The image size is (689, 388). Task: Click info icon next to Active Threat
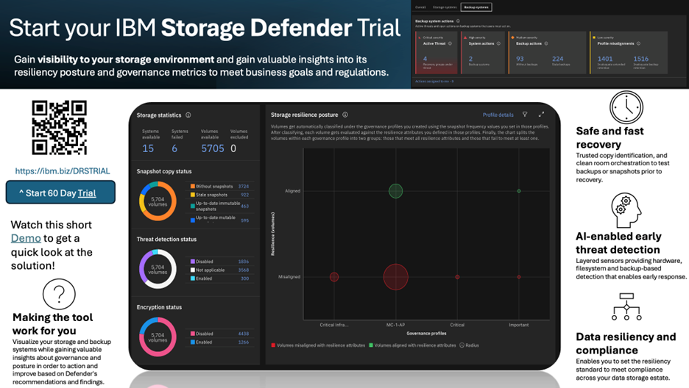coord(450,43)
